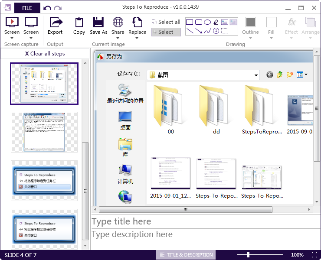
Task: Click Select all in Drawing group
Action: 166,22
